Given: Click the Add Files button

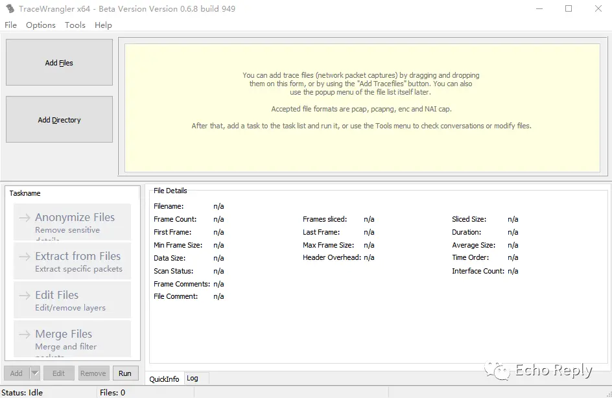Looking at the screenshot, I should point(60,62).
